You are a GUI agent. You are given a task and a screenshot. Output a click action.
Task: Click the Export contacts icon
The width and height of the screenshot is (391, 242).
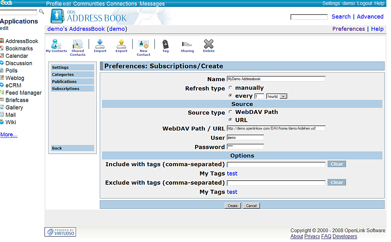coord(121,44)
